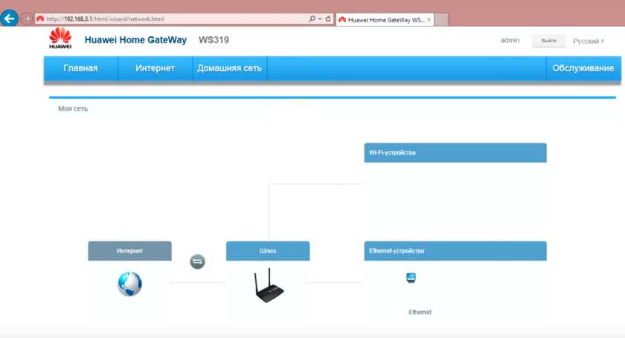Click the browser back arrow button
This screenshot has width=625, height=338.
[10, 19]
